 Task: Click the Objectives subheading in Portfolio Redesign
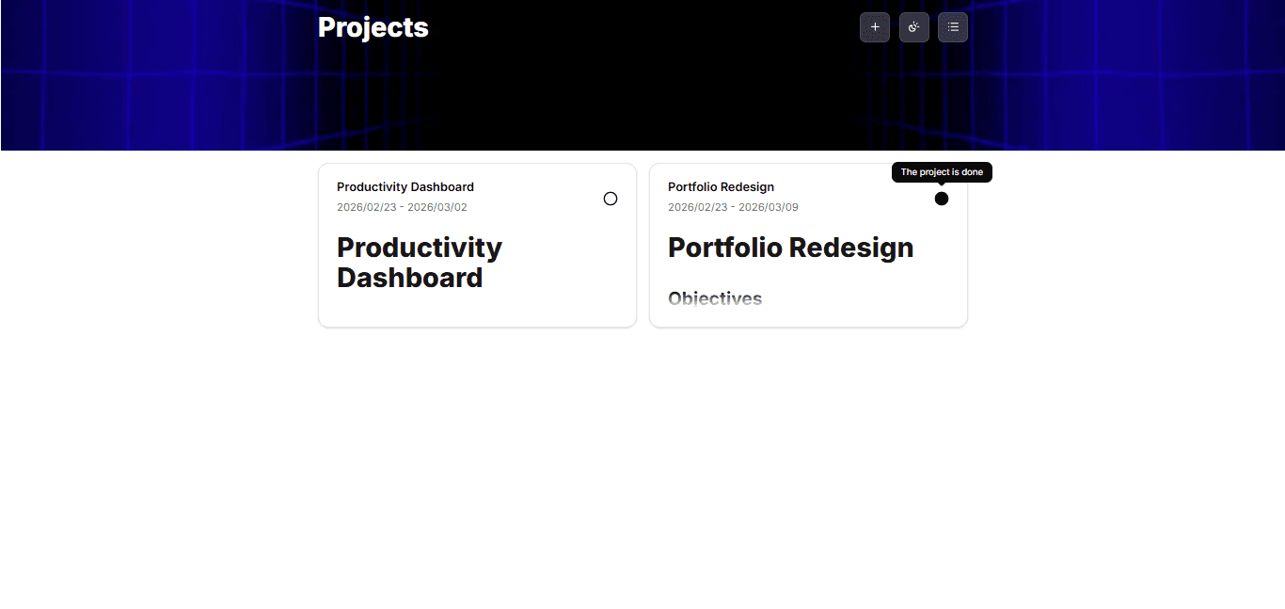(715, 298)
